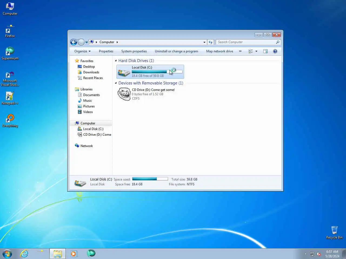The image size is (346, 259).
Task: Click the Everything desktop shortcut
Action: click(10, 121)
